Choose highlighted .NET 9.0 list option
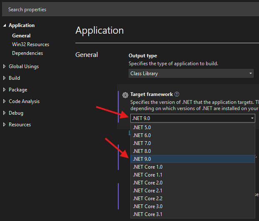259x221 pixels. click(193, 159)
